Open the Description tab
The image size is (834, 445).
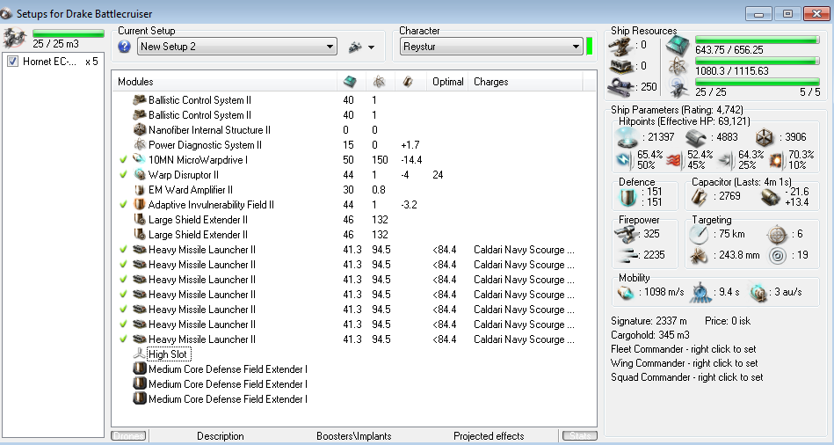tap(221, 436)
